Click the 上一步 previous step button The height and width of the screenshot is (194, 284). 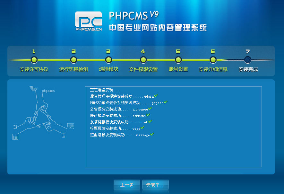[127, 185]
